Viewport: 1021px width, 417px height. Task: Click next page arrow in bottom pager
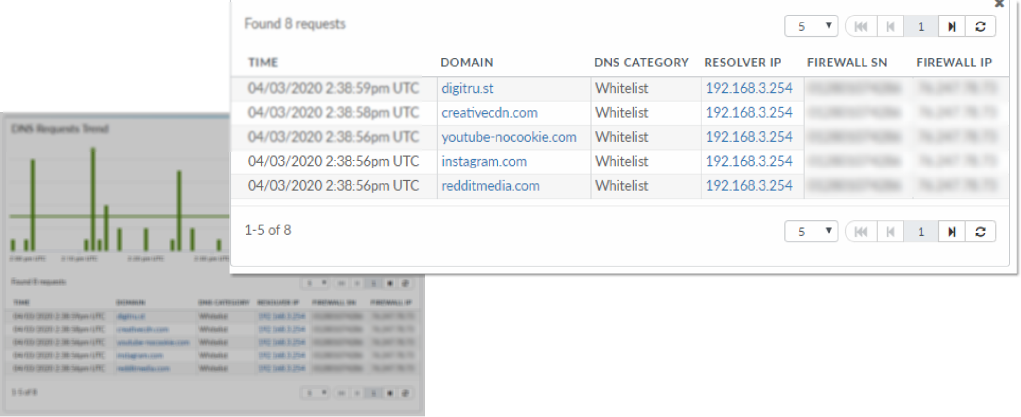[x=952, y=232]
